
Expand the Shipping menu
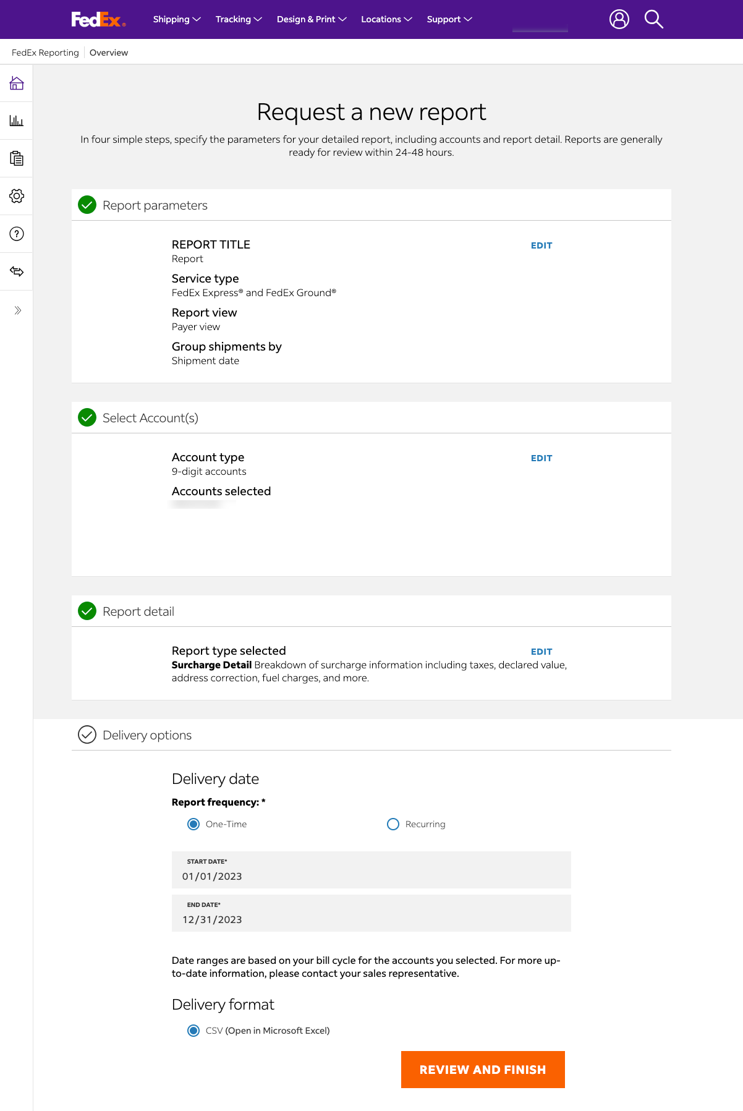(177, 19)
